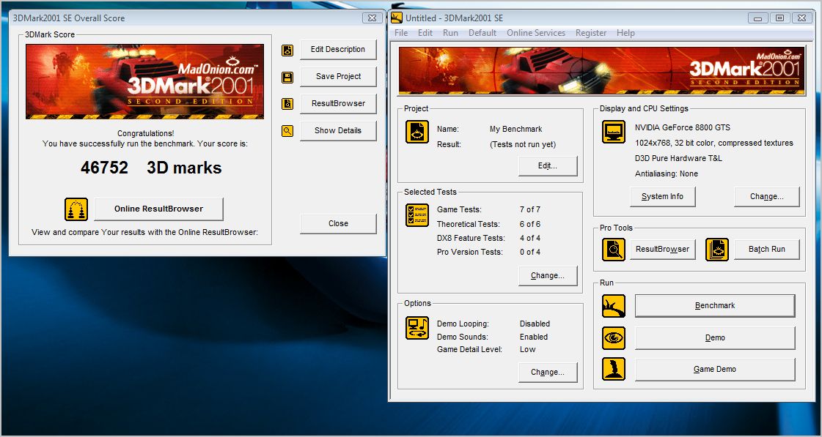Maximize the 3DMark2001 SE main window

[x=779, y=18]
